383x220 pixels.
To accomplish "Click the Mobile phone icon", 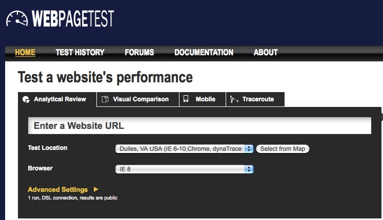I will (x=186, y=99).
